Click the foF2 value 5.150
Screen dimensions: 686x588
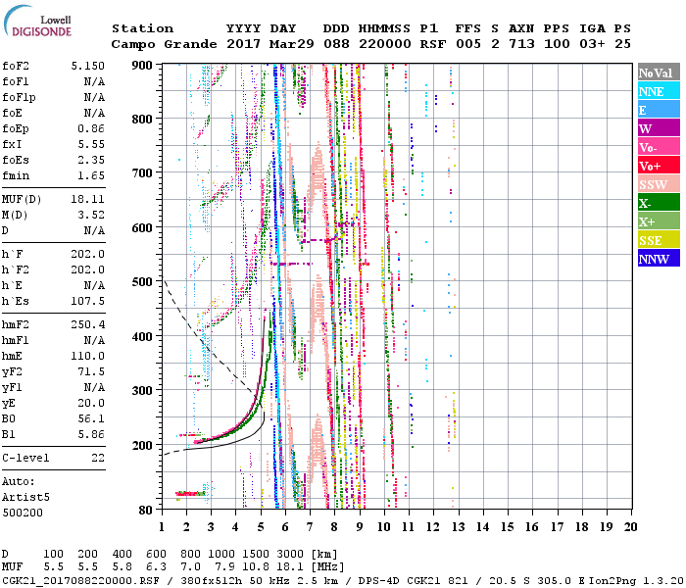tap(88, 66)
